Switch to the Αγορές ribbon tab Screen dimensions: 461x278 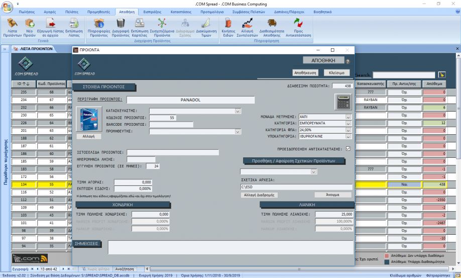(x=50, y=12)
